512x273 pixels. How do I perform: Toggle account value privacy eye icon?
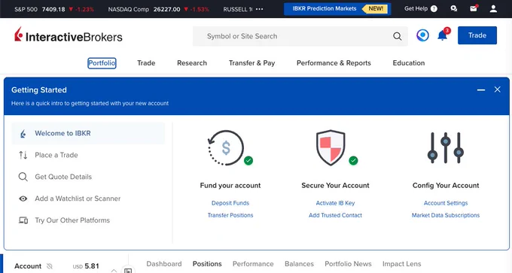pos(49,266)
